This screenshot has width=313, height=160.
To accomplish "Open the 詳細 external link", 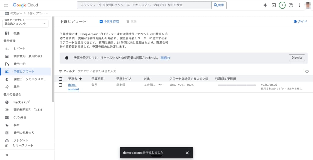I will coord(165,58).
